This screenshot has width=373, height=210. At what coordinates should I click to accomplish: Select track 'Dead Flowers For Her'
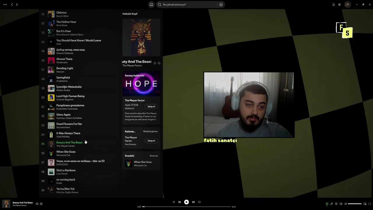click(79, 125)
